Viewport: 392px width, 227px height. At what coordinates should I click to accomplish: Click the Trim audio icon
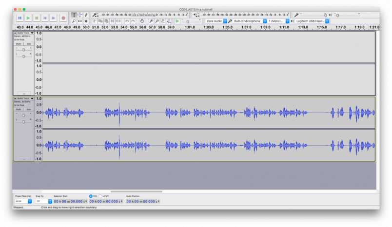point(113,21)
